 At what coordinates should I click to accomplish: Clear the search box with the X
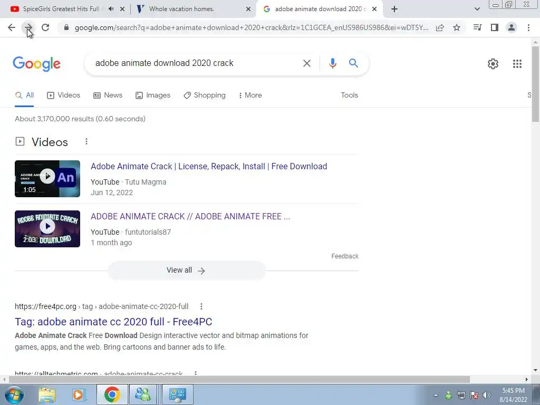click(x=306, y=63)
